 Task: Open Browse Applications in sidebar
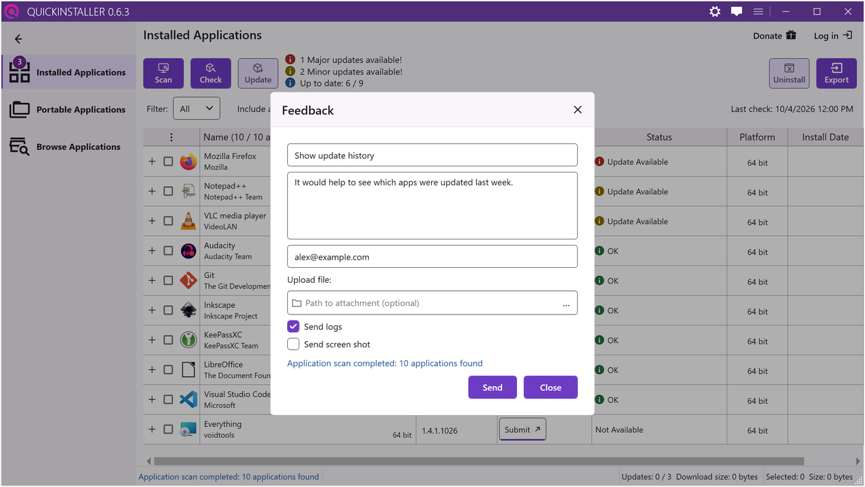(68, 147)
